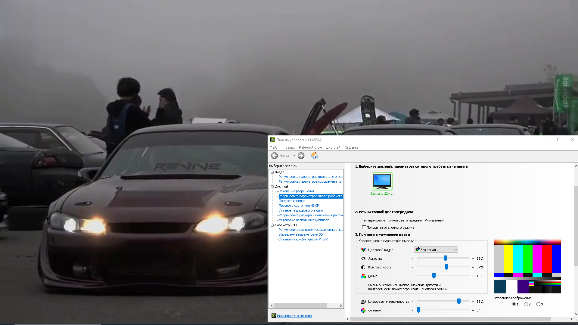Click the Back arrow navigation icon
This screenshot has height=325, width=578.
coord(274,156)
